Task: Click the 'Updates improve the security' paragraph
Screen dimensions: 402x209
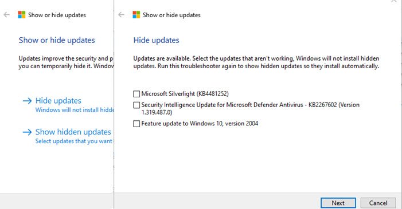Action: pos(66,62)
